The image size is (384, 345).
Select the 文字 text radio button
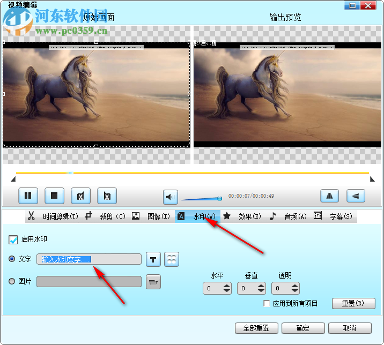[x=12, y=259]
